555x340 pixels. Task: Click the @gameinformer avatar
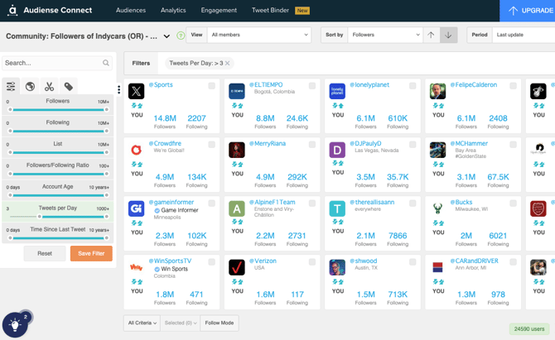pos(137,208)
